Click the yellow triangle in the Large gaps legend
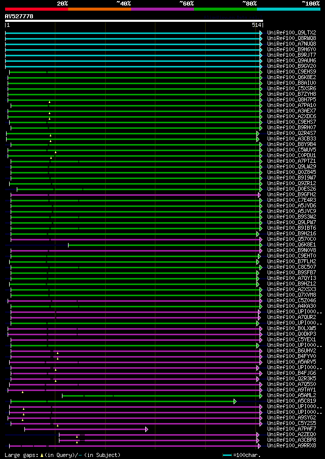This screenshot has width=325, height=459. pyautogui.click(x=42, y=455)
